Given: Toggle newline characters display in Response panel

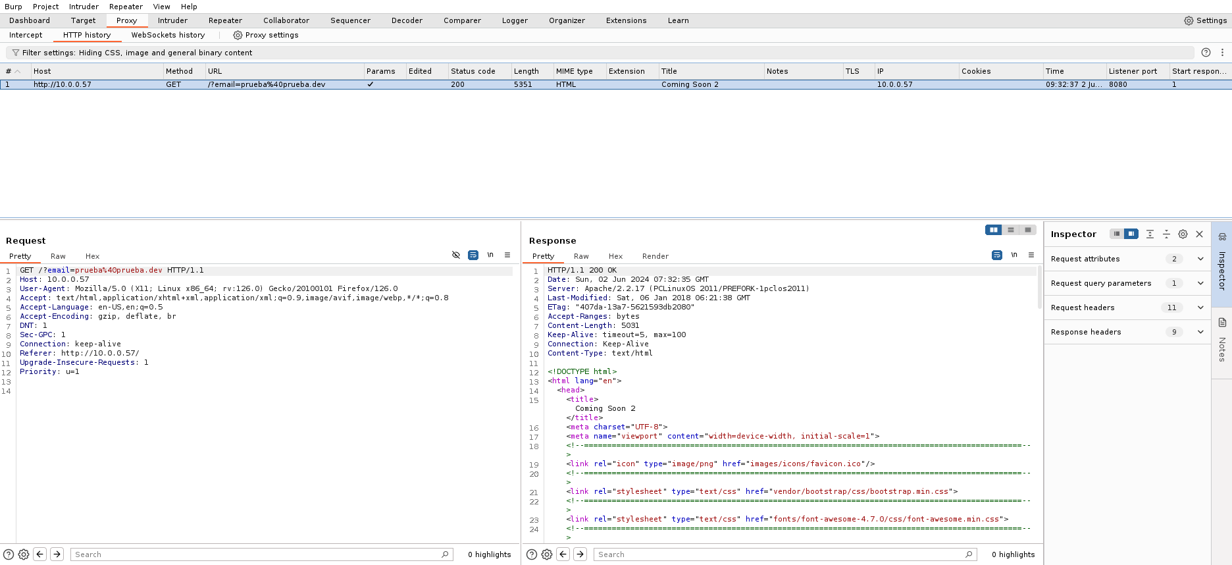Looking at the screenshot, I should coord(1014,255).
